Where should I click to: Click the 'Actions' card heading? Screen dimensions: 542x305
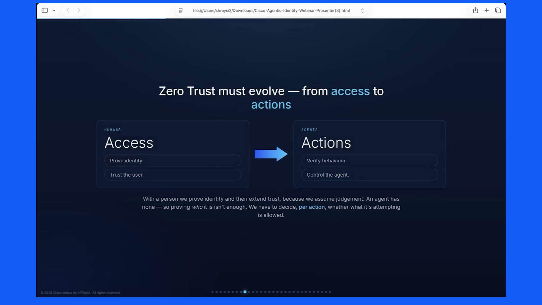pyautogui.click(x=326, y=143)
